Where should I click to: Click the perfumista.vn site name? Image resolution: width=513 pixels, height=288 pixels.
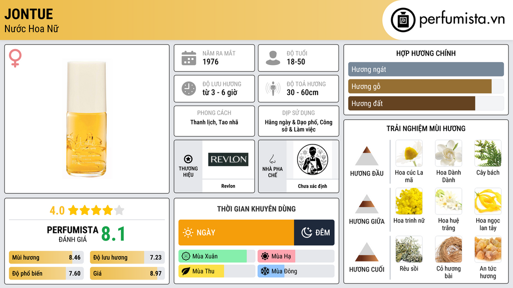(x=461, y=19)
